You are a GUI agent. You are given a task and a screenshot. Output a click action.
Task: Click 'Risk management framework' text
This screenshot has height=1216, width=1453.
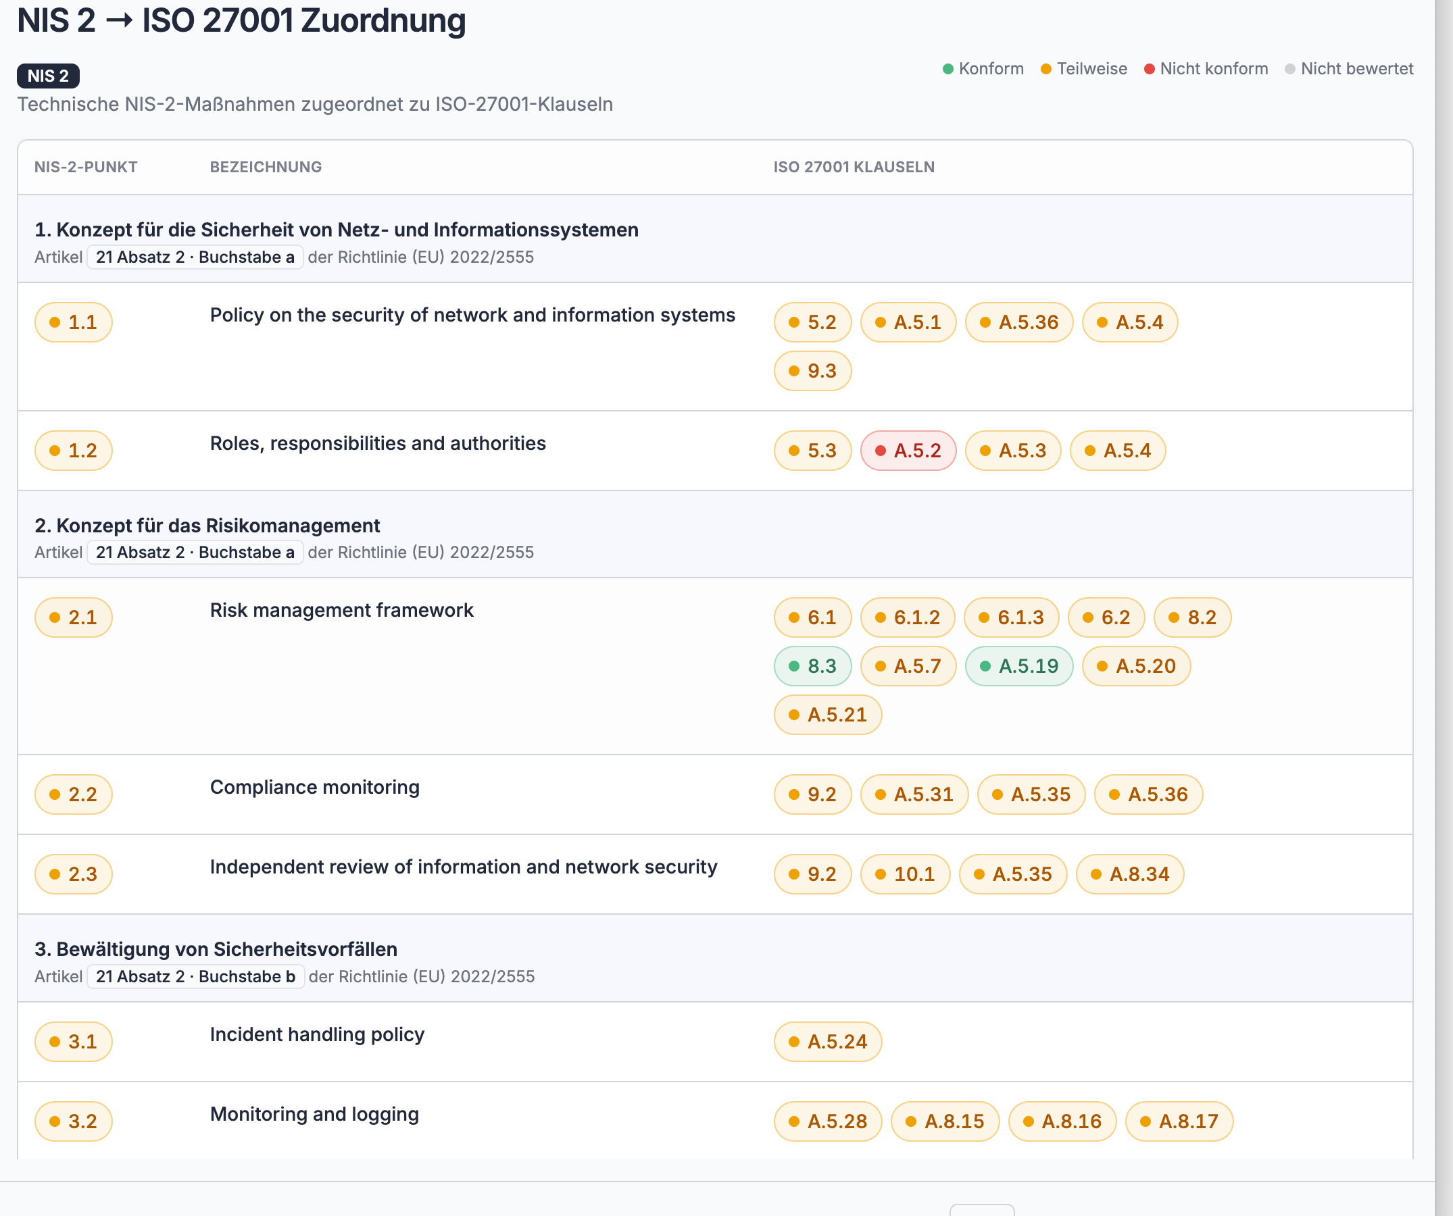click(x=342, y=611)
